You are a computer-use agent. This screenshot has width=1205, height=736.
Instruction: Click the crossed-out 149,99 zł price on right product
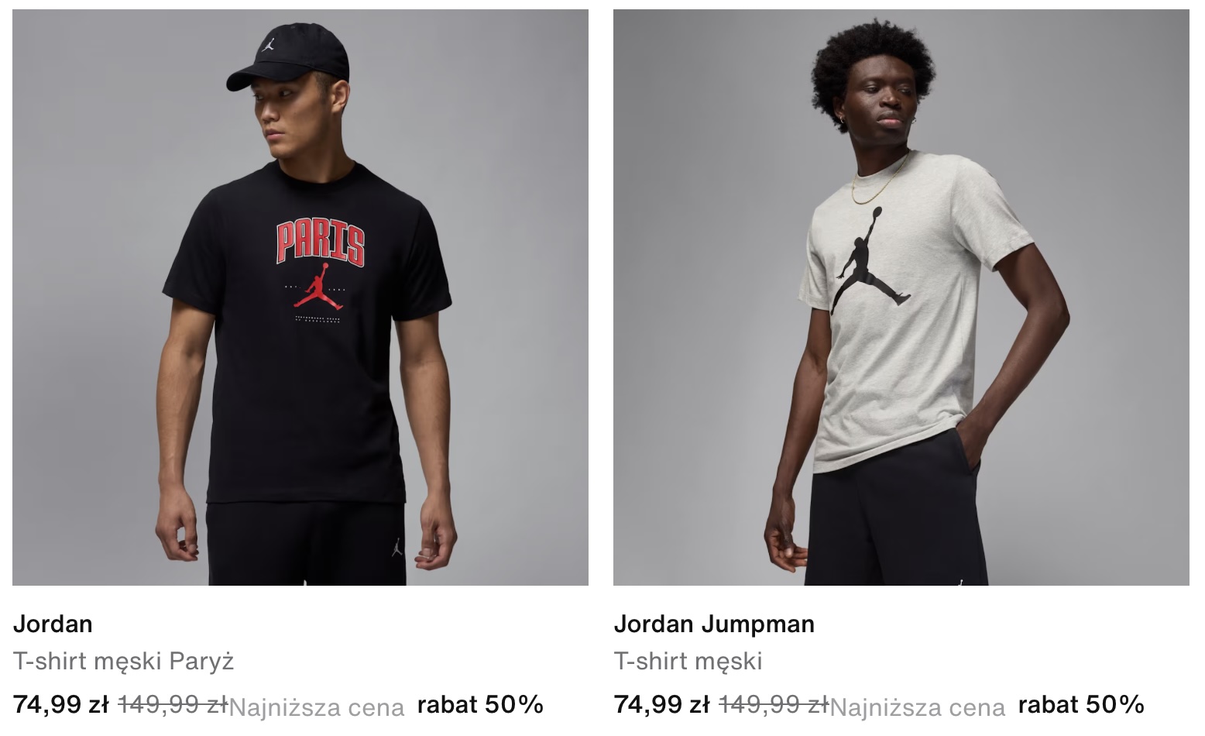click(774, 704)
